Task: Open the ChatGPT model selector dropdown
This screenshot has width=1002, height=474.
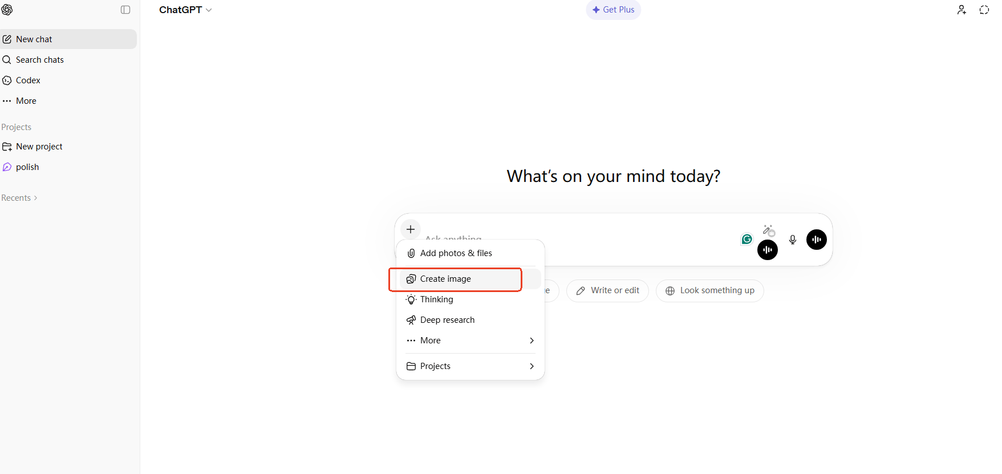Action: 185,10
